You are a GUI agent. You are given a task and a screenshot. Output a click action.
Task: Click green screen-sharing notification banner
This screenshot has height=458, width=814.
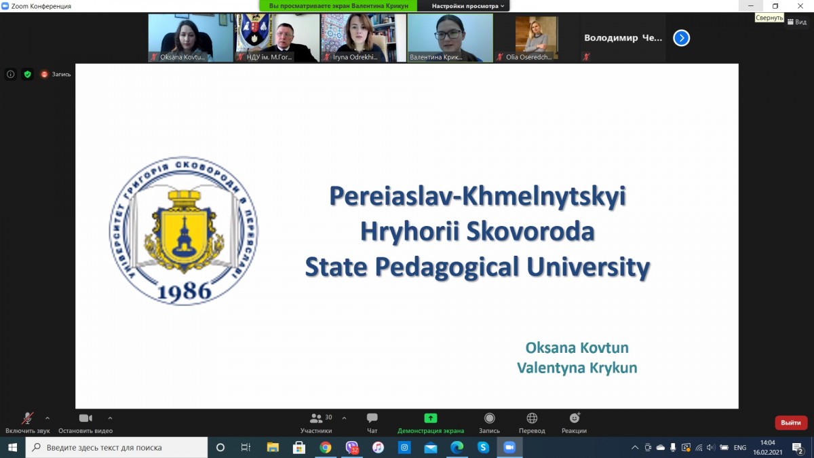click(338, 6)
